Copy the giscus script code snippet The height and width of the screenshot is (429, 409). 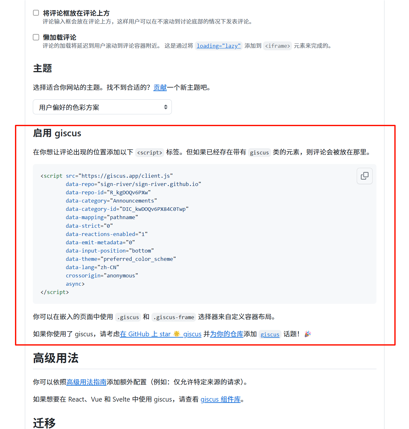pos(364,176)
